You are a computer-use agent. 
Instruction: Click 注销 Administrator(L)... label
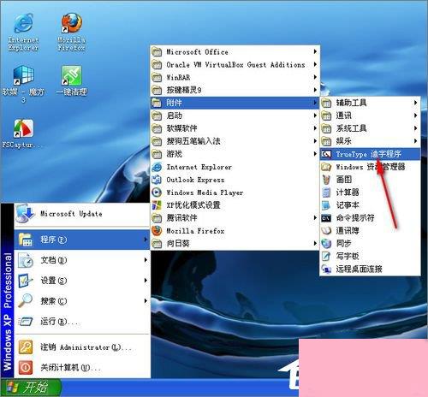coord(86,347)
